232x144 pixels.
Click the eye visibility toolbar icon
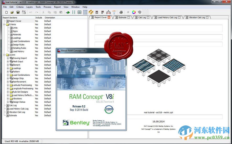(x=128, y=12)
